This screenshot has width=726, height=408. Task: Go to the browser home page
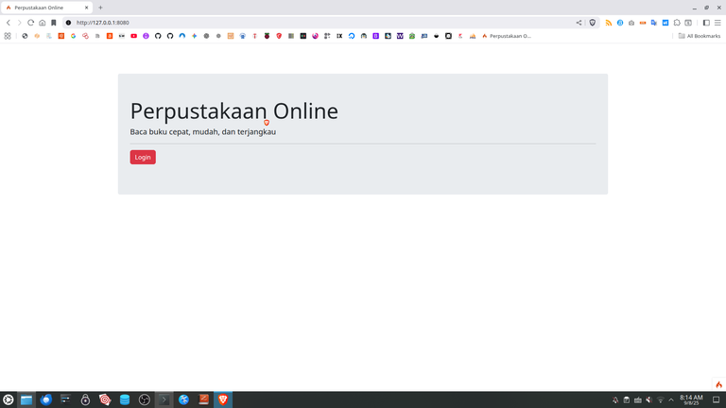click(x=43, y=23)
